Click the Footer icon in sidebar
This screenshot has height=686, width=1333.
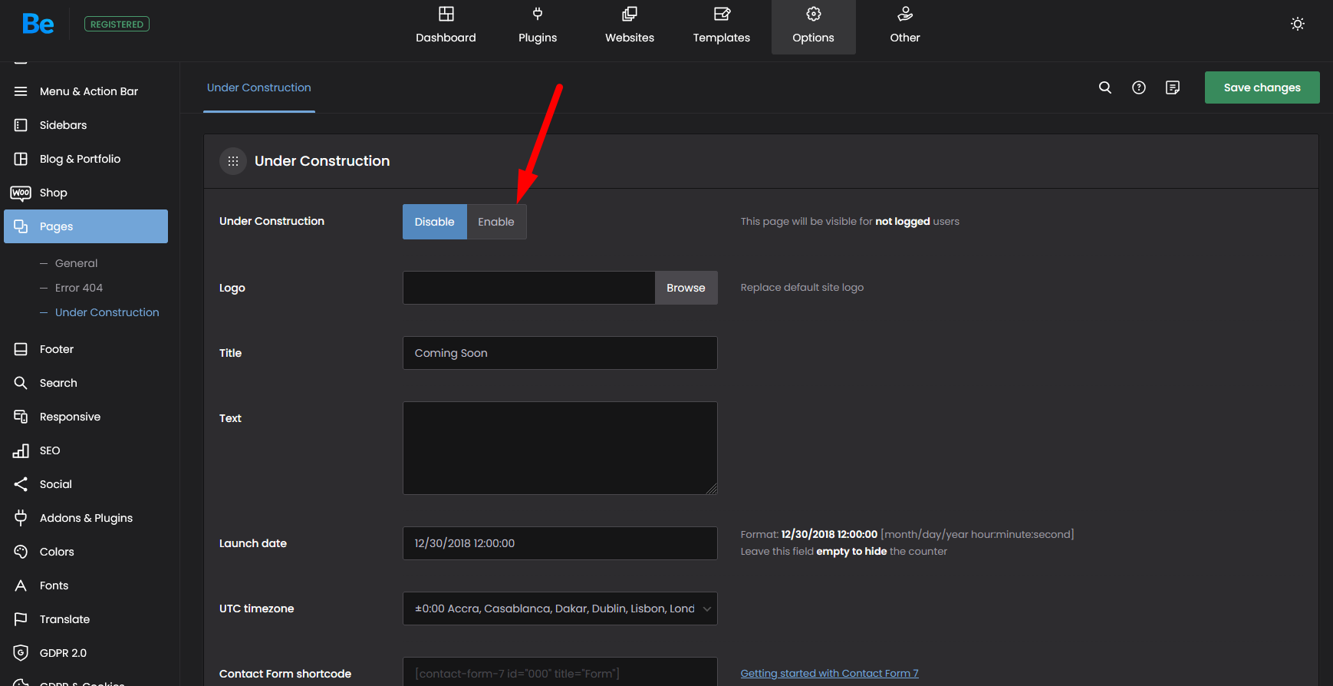click(21, 349)
